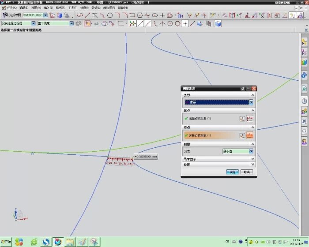
Task: Select the Fillet sketch tool
Action: [x=117, y=15]
